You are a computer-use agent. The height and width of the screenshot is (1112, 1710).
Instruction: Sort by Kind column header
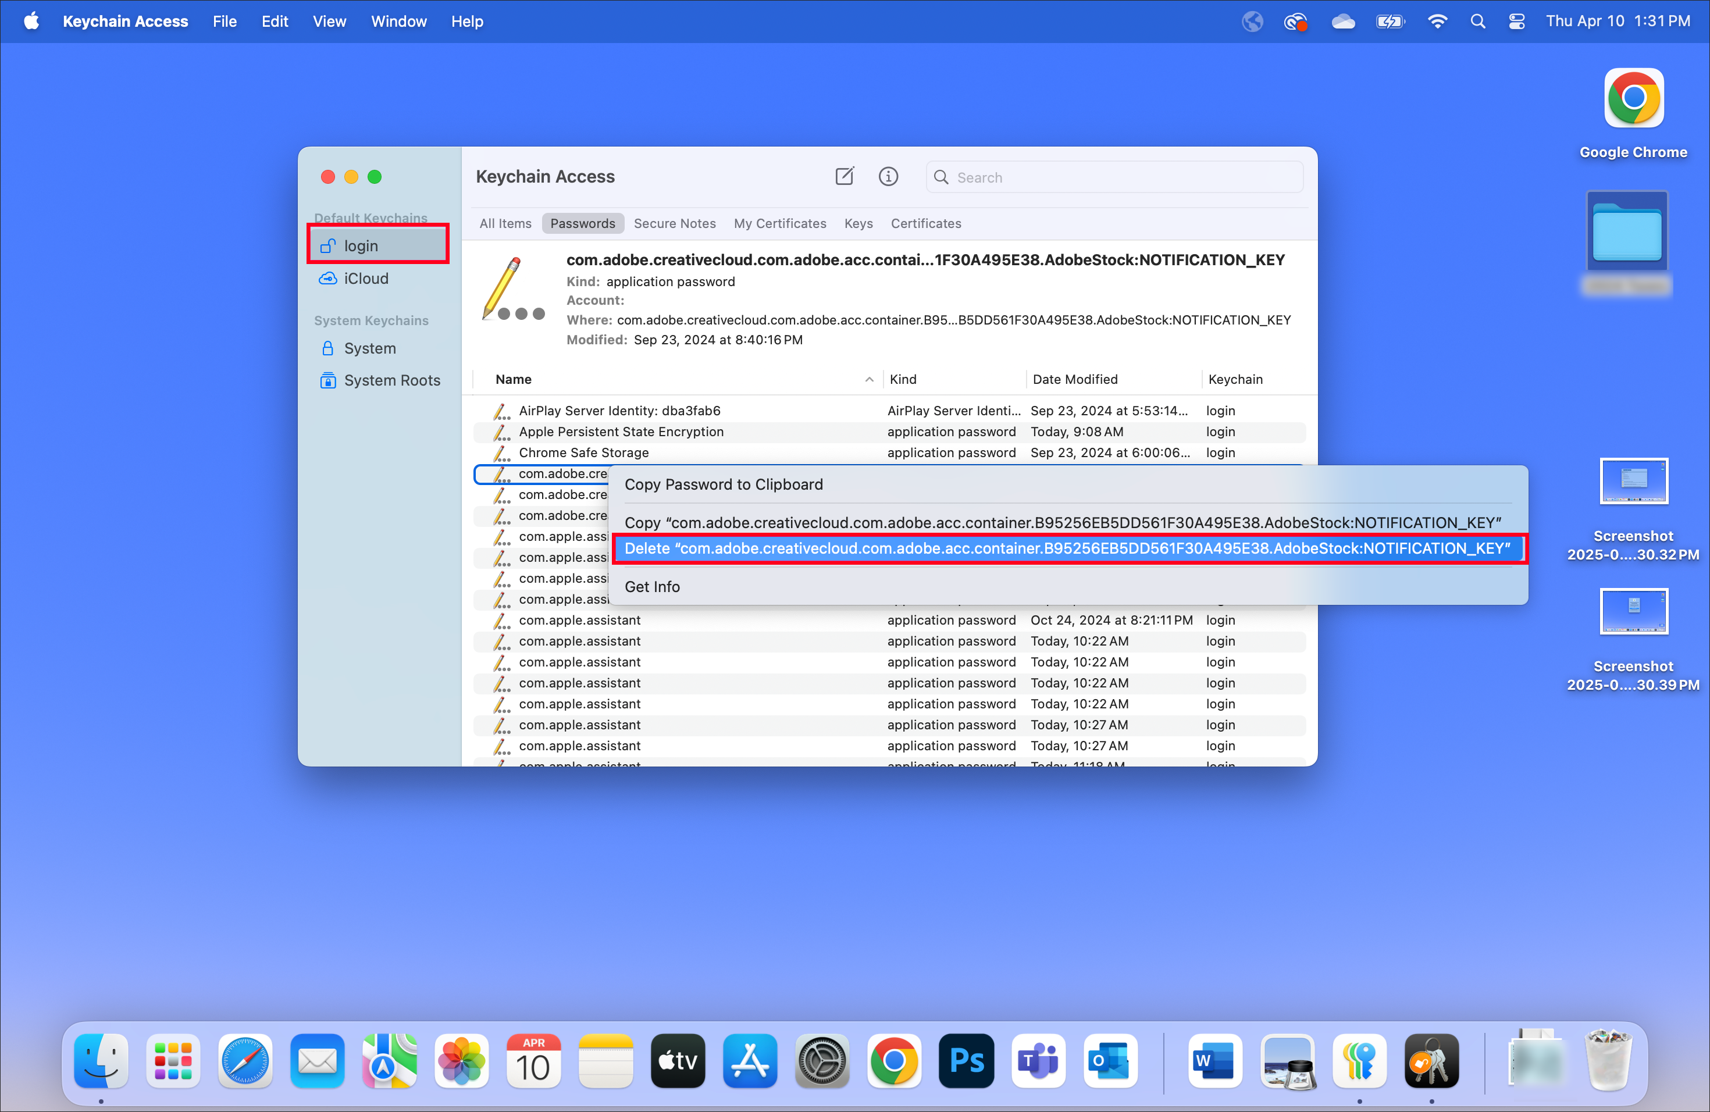coord(954,379)
